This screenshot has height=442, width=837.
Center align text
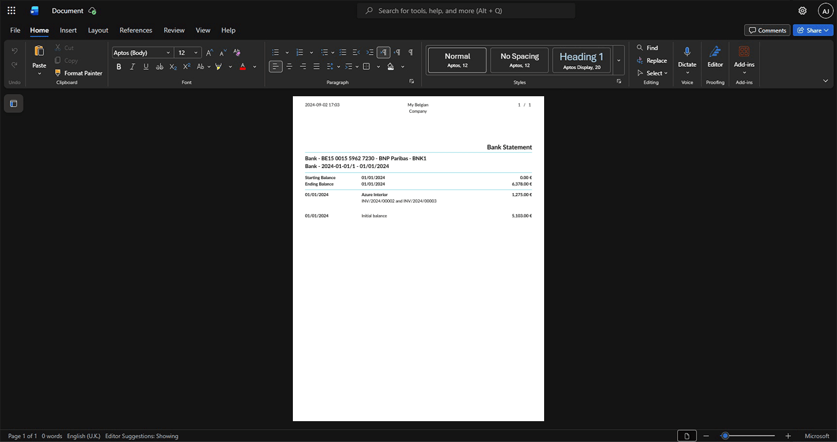(x=289, y=66)
